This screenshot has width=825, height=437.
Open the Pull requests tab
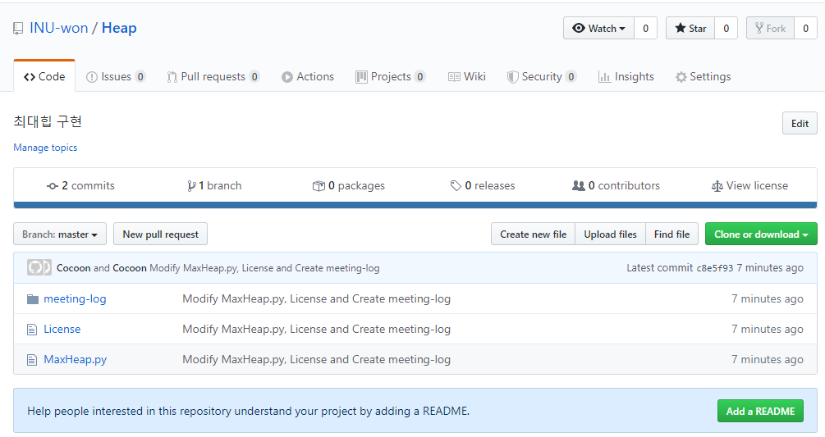coord(213,77)
